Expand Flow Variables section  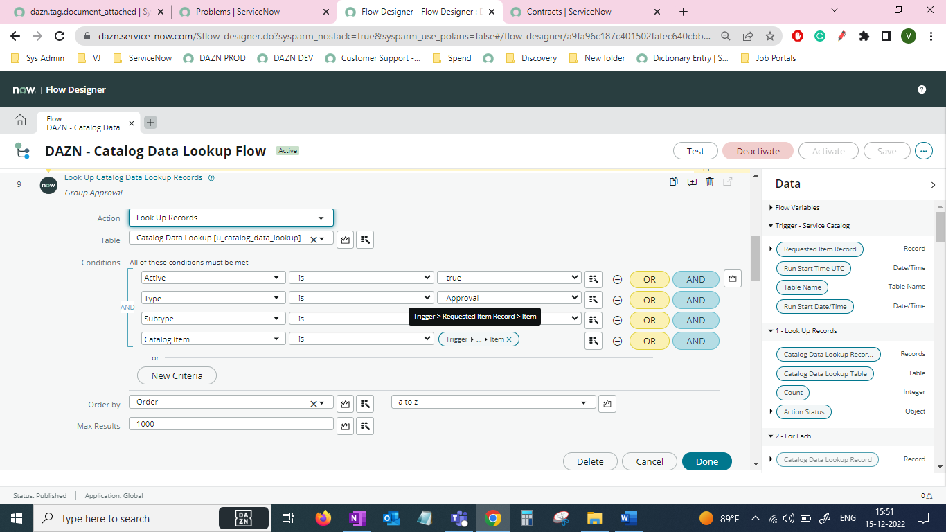[x=771, y=208]
